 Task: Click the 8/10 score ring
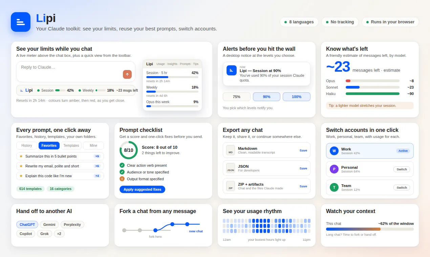coord(129,150)
